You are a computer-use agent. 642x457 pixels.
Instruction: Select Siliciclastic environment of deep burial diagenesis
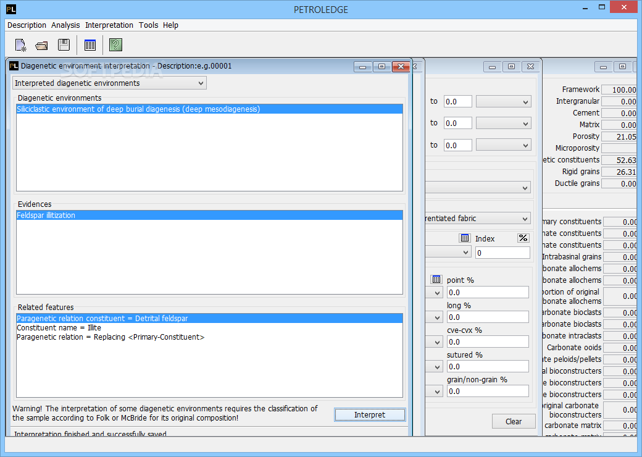[x=210, y=109]
